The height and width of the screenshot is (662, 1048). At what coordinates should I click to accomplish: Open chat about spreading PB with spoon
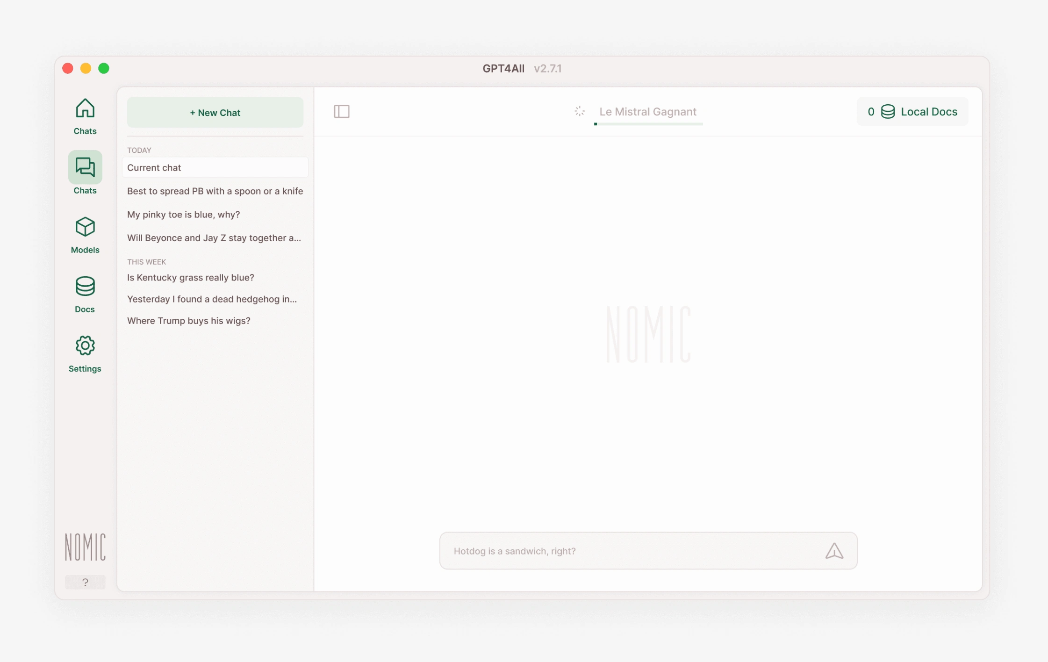[x=215, y=191]
